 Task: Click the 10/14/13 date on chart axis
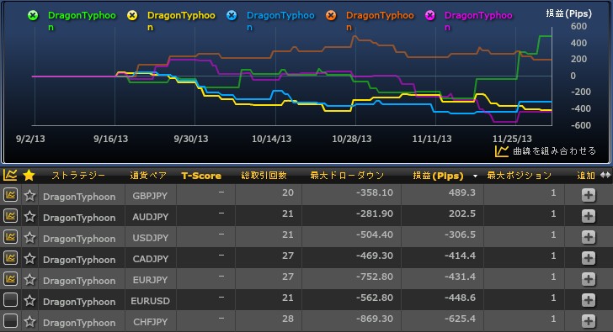tap(271, 139)
